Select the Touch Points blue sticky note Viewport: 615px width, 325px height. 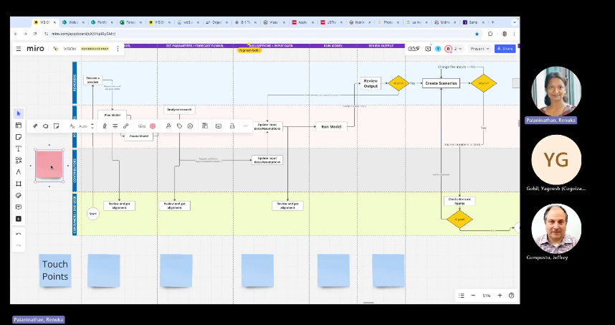point(55,270)
